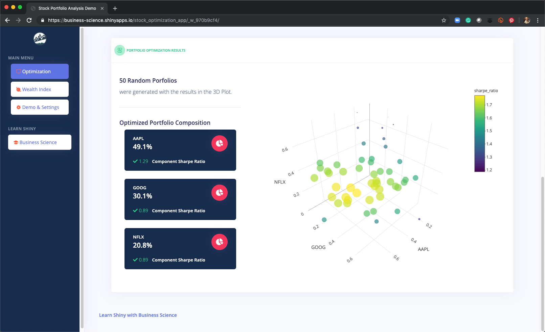This screenshot has width=545, height=332.
Task: Click the GOOG pie chart icon
Action: pos(220,193)
